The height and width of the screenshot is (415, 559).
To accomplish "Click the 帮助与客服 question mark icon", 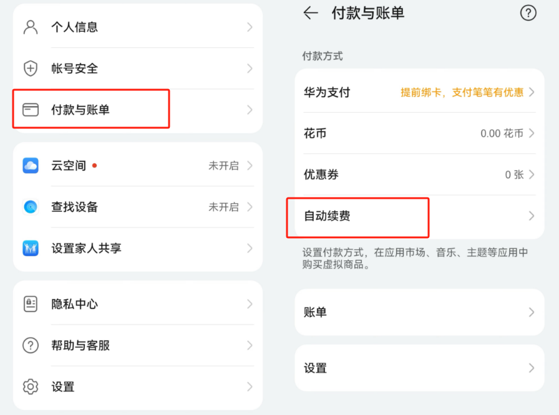I will pyautogui.click(x=30, y=345).
